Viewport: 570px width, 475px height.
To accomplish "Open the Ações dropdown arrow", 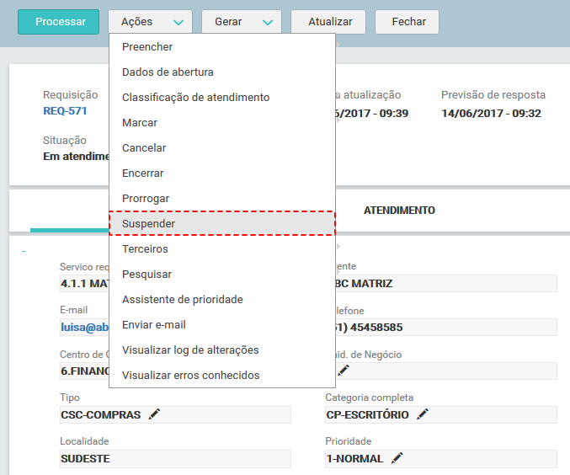I will [x=178, y=22].
